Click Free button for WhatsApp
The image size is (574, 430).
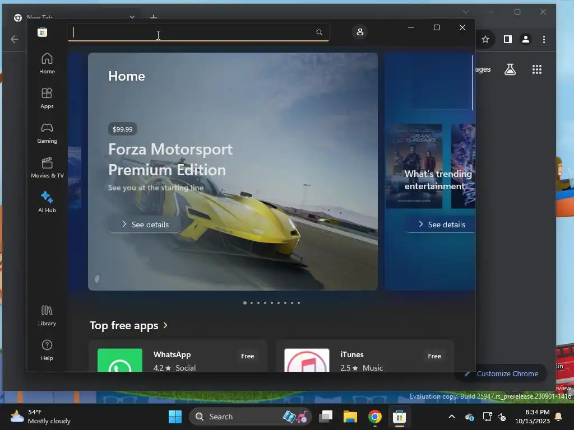point(247,356)
